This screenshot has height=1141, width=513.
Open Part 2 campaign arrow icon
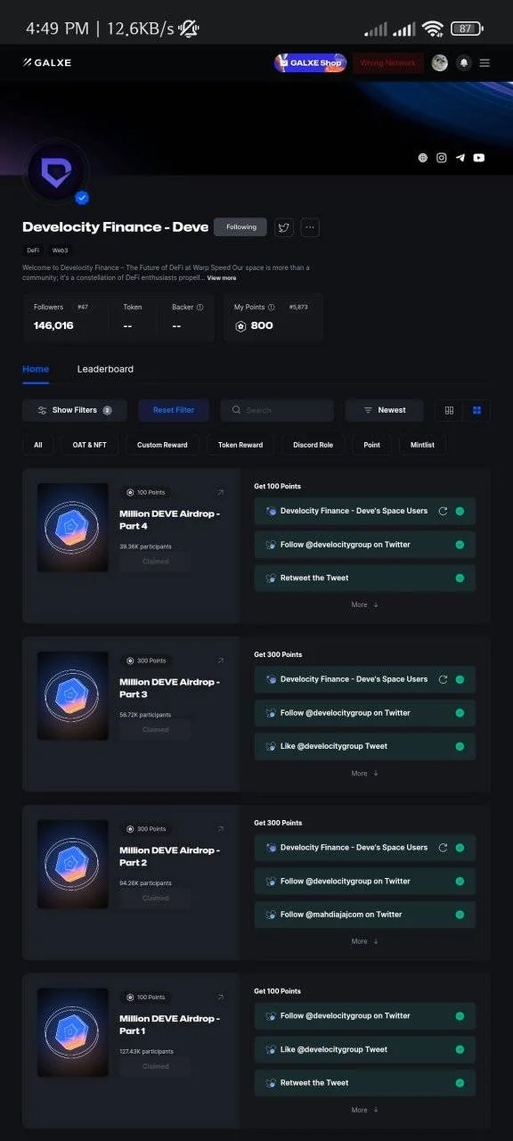(x=220, y=829)
